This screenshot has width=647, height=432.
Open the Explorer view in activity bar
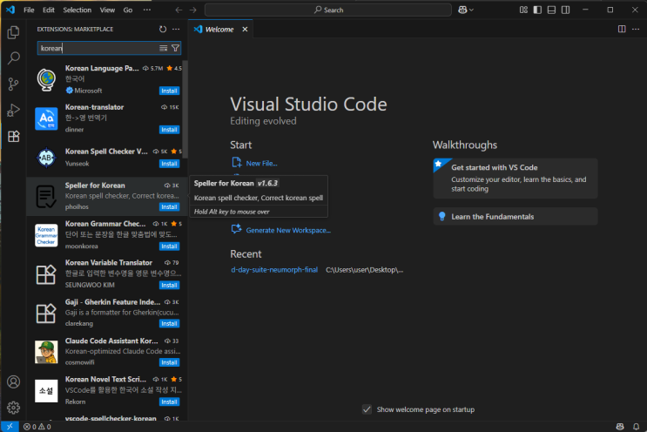coord(13,32)
